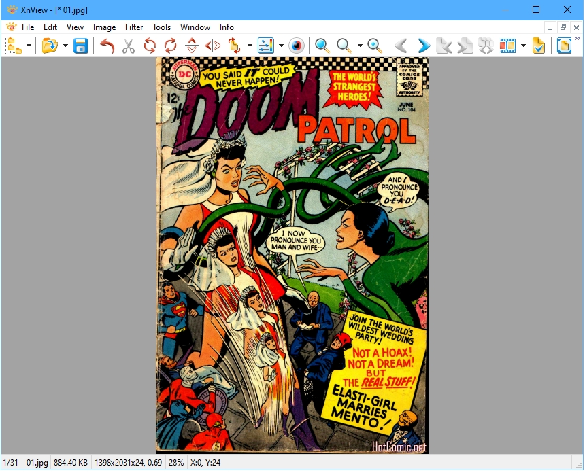The width and height of the screenshot is (585, 473).
Task: Click the "884.40 KB" file size text
Action: coord(71,463)
